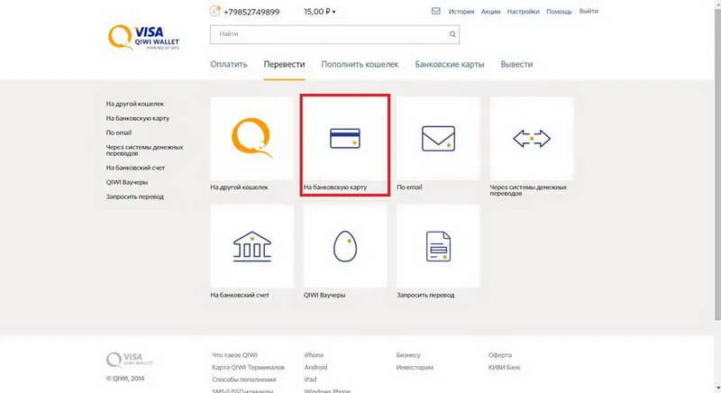Screen dimensions: 721x393
Task: Open the Банковские карты tab
Action: [449, 64]
